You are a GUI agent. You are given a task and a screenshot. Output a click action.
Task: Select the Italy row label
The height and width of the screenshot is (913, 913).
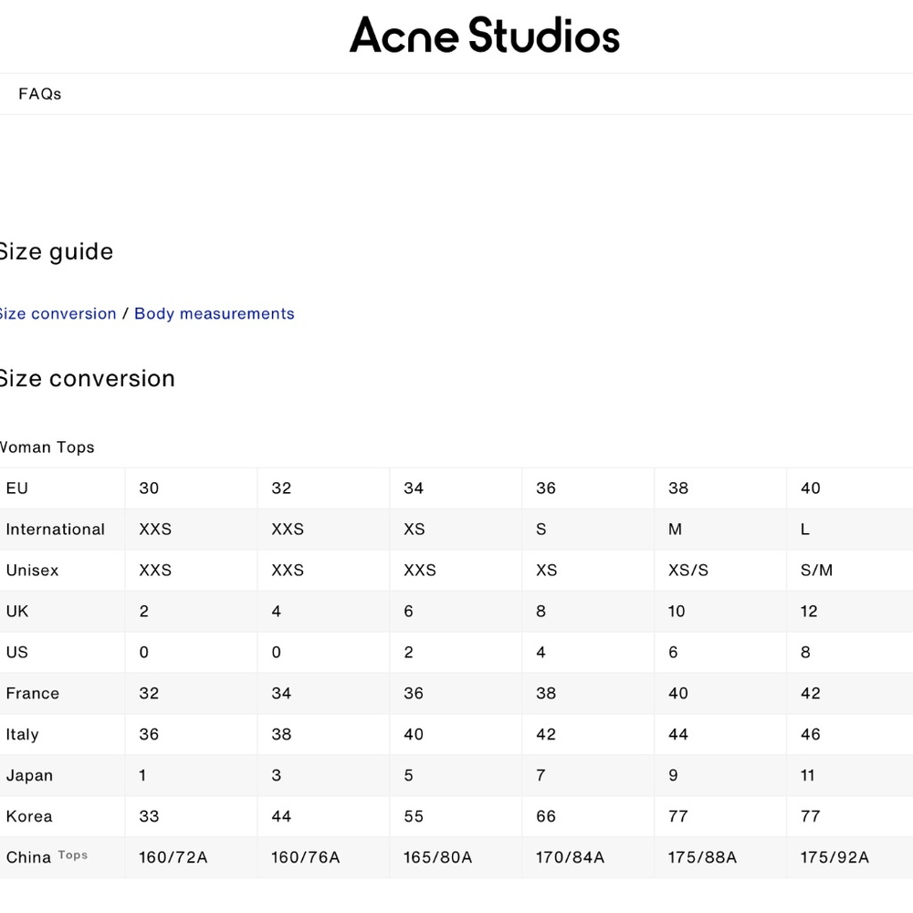click(22, 734)
